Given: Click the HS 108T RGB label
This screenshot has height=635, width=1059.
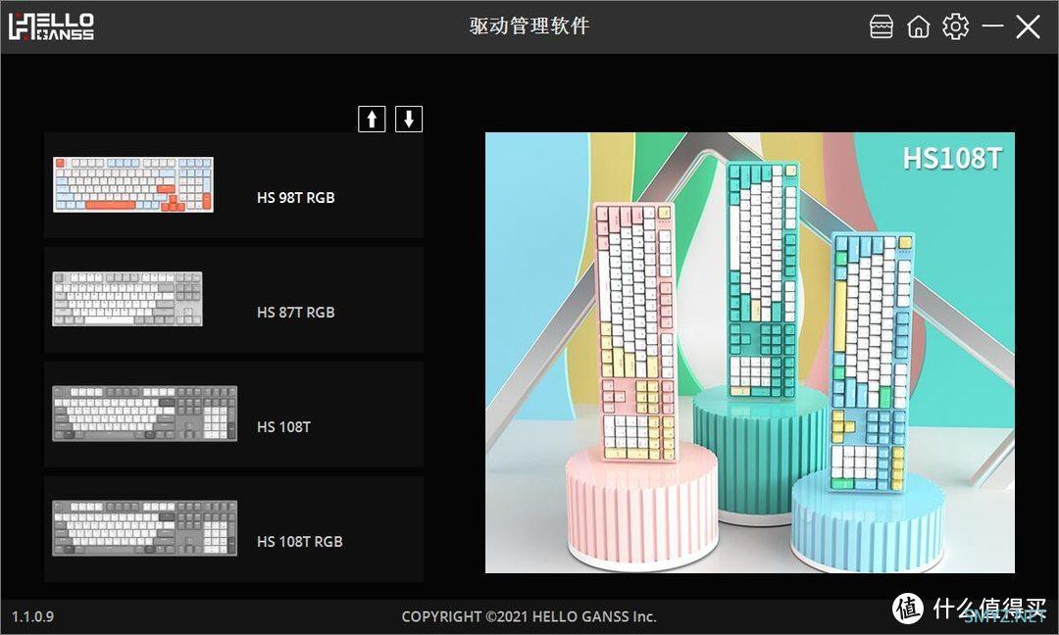Looking at the screenshot, I should 300,542.
